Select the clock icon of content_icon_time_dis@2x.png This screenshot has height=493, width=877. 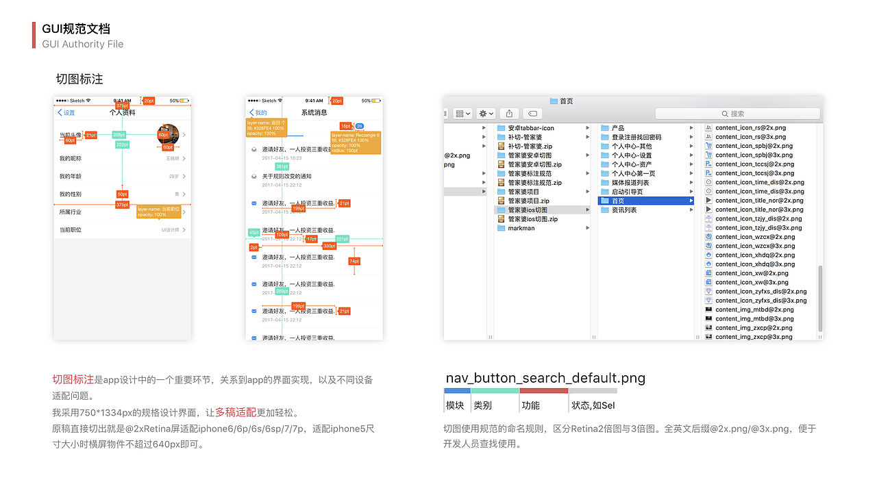[x=708, y=182]
